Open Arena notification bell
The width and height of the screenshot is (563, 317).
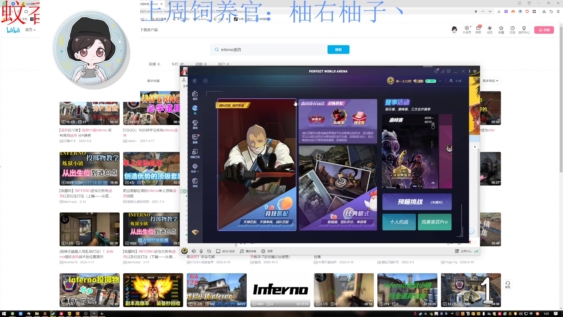click(436, 71)
